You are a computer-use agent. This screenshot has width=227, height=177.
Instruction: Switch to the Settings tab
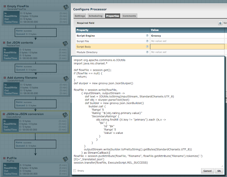tap(80, 16)
